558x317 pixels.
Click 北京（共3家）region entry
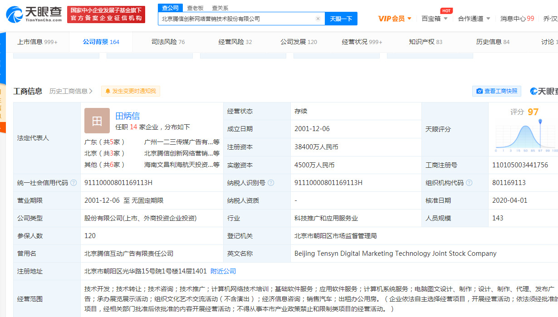[104, 153]
